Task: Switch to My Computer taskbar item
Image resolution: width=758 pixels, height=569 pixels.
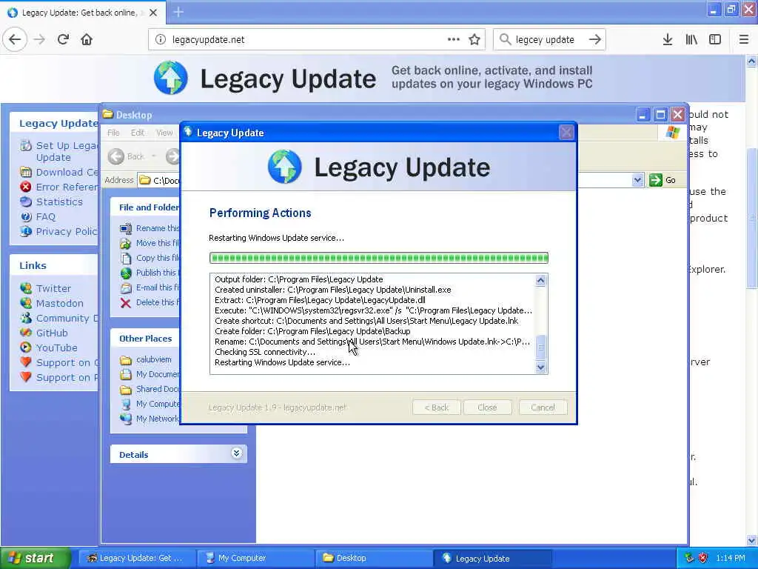Action: click(255, 559)
